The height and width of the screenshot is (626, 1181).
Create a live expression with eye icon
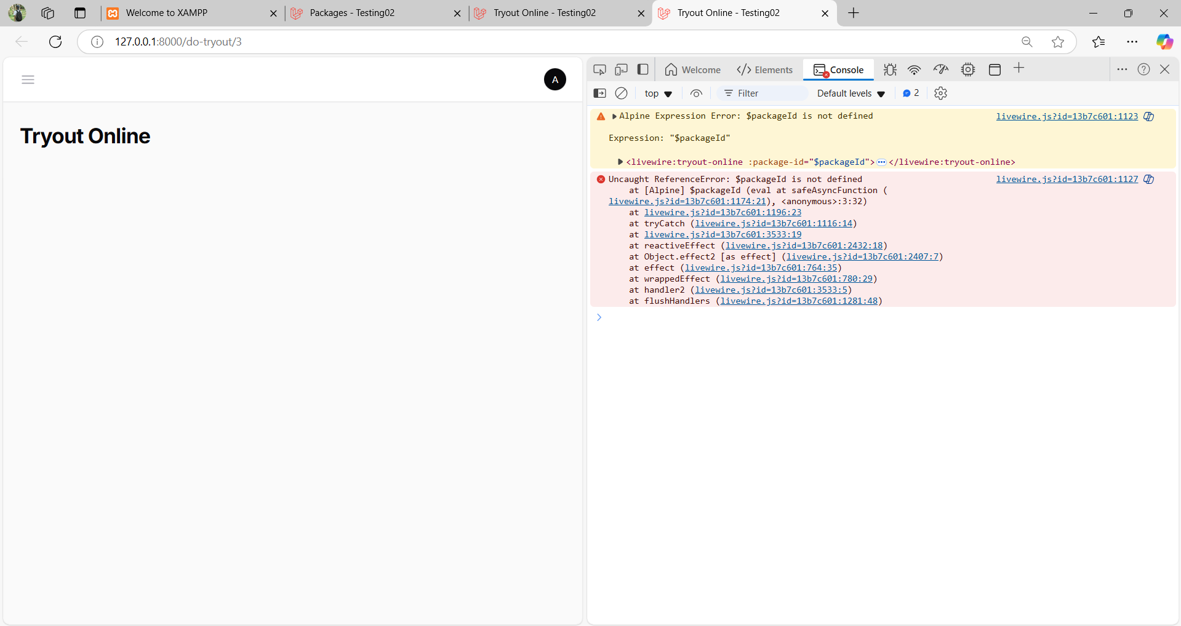point(696,93)
